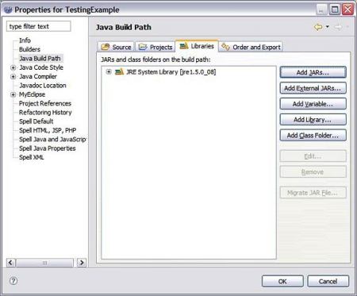This screenshot has height=296, width=357.
Task: Select Javadoc Location in the tree
Action: pos(43,86)
